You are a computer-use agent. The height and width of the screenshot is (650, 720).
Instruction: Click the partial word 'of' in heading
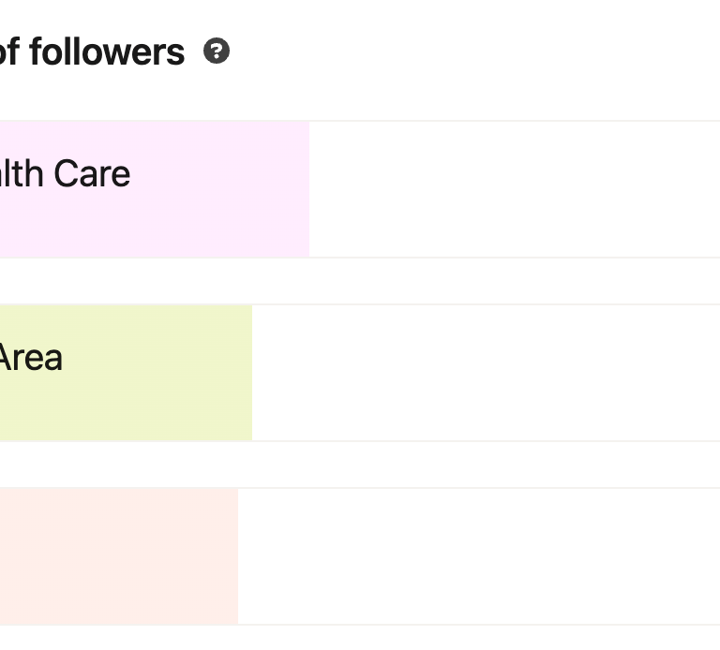point(9,52)
